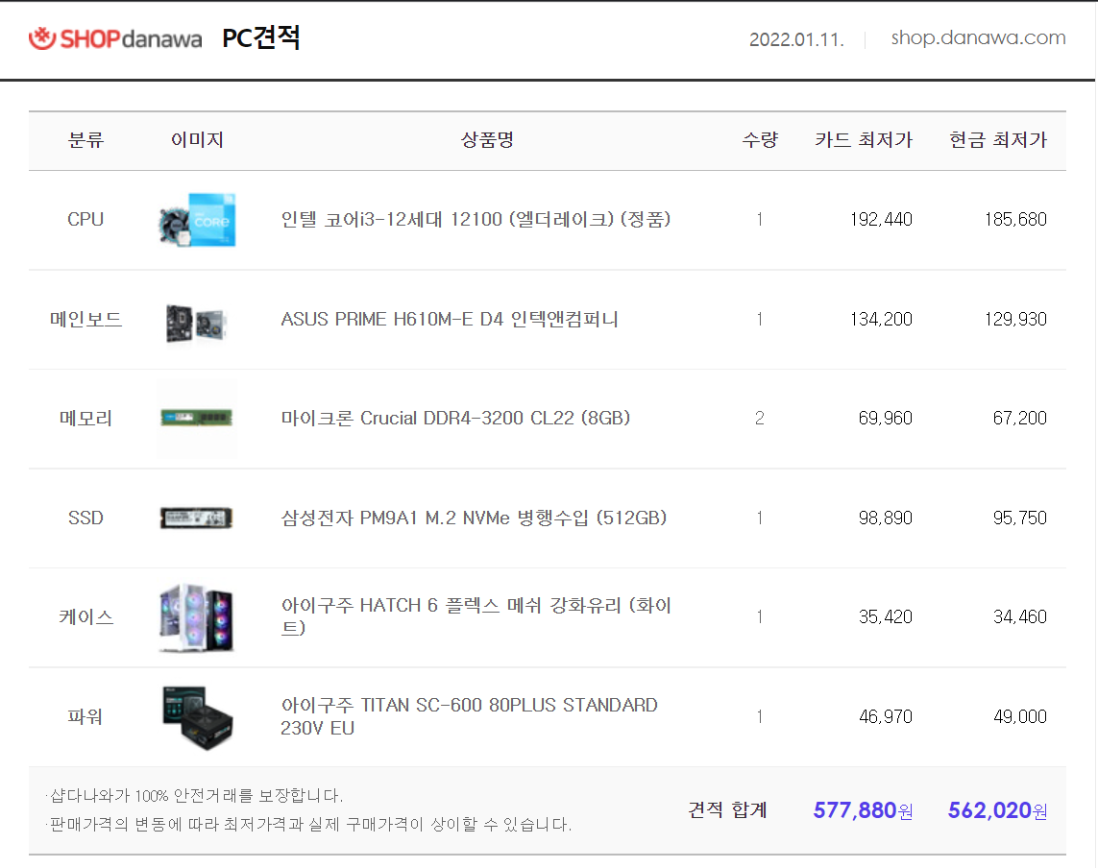Click case card price 35,420
Image resolution: width=1098 pixels, height=868 pixels.
coord(885,617)
